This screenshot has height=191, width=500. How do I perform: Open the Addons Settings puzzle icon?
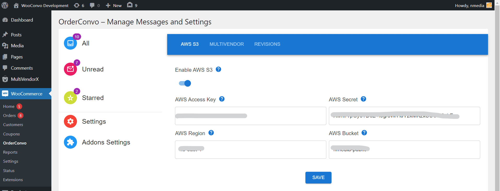pyautogui.click(x=70, y=142)
